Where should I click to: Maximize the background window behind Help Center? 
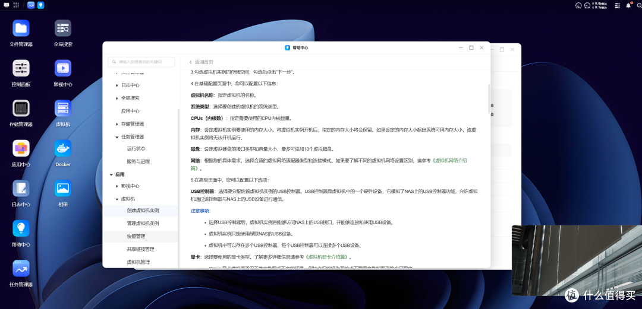pyautogui.click(x=502, y=49)
